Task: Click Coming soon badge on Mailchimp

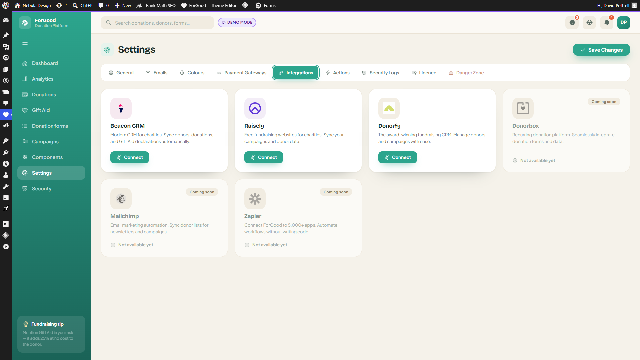Action: [202, 192]
